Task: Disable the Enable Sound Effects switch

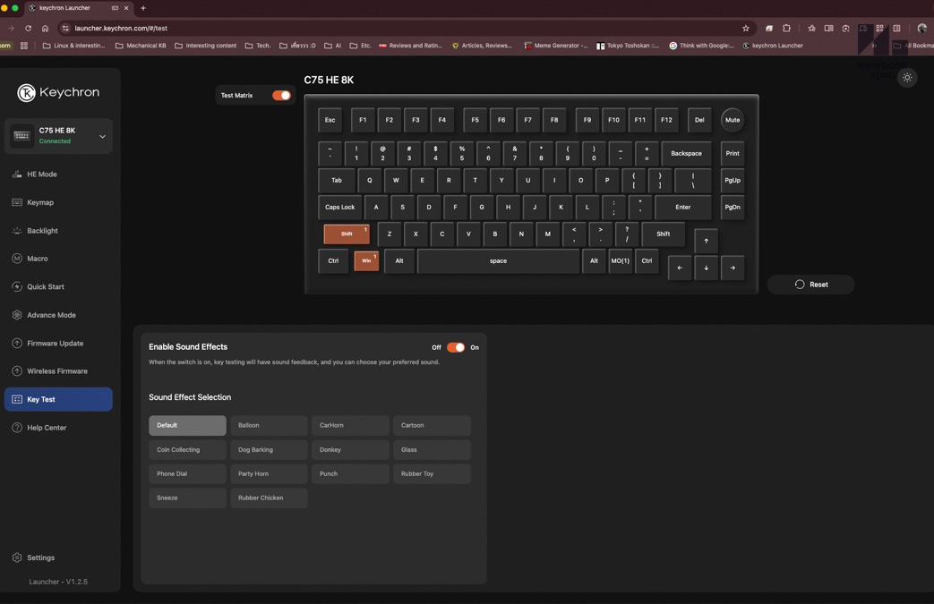Action: [456, 347]
